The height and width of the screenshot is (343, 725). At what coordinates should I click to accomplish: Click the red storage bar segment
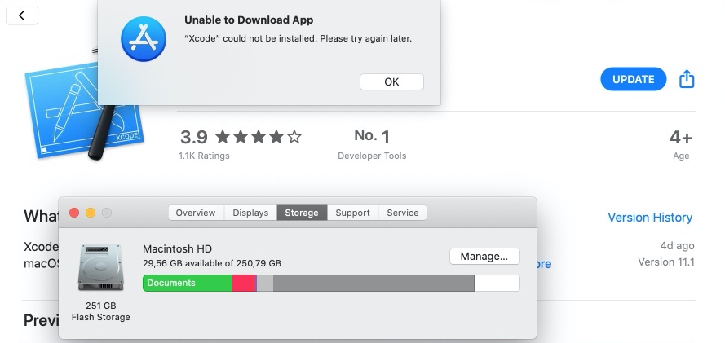[x=244, y=283]
